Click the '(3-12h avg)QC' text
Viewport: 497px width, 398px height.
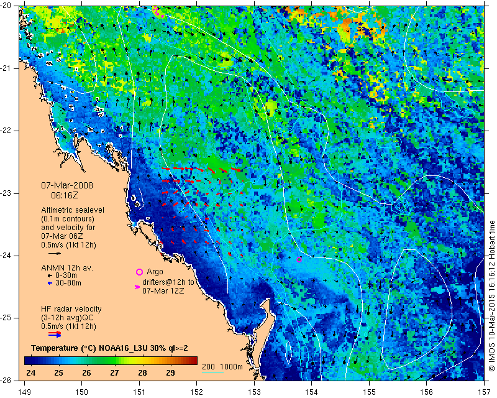click(x=68, y=318)
